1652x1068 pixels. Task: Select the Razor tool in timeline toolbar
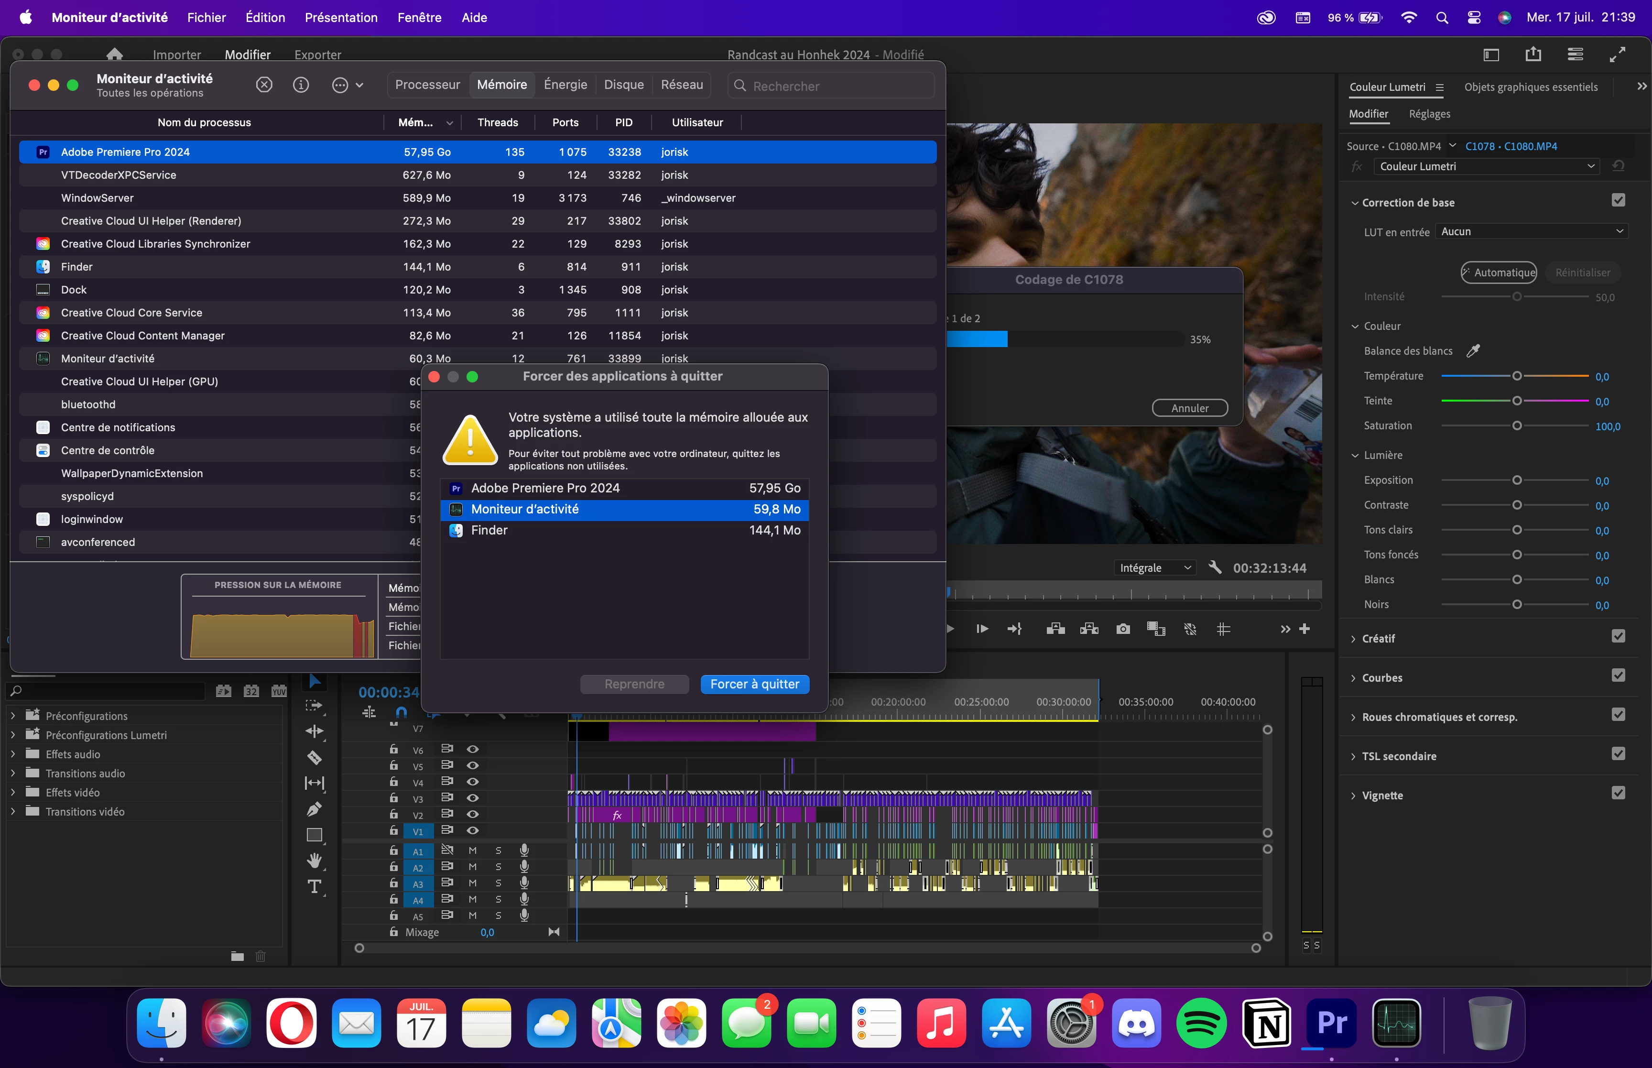(314, 757)
